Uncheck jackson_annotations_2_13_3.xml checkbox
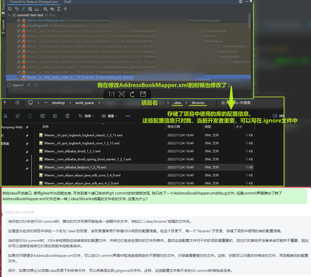 [19, 31]
